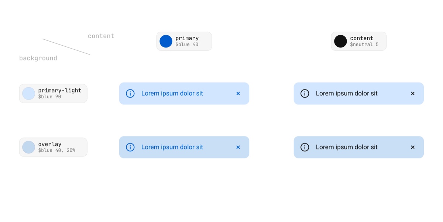Click the "background" axis label
Screen dimensions: 443x222
coord(38,58)
